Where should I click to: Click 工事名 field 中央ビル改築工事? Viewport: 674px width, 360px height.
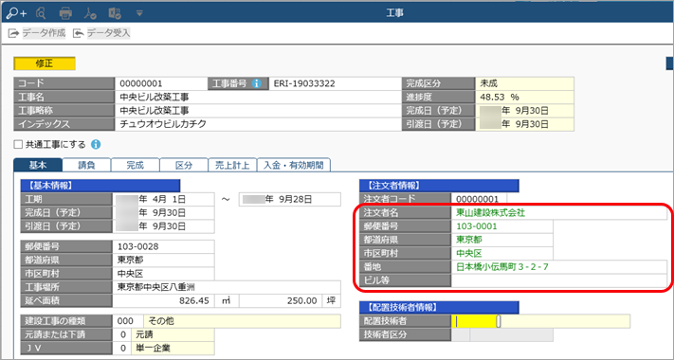258,97
